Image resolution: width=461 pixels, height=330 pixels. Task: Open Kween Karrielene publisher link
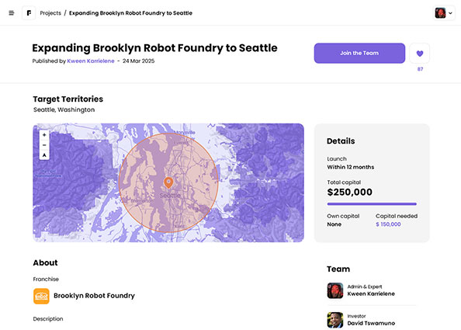click(x=91, y=61)
